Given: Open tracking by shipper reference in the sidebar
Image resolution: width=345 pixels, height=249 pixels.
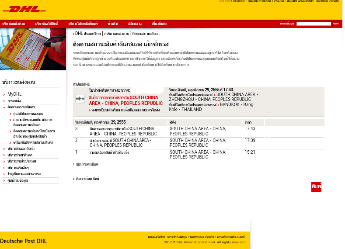Looking at the screenshot, I should click(x=34, y=134).
